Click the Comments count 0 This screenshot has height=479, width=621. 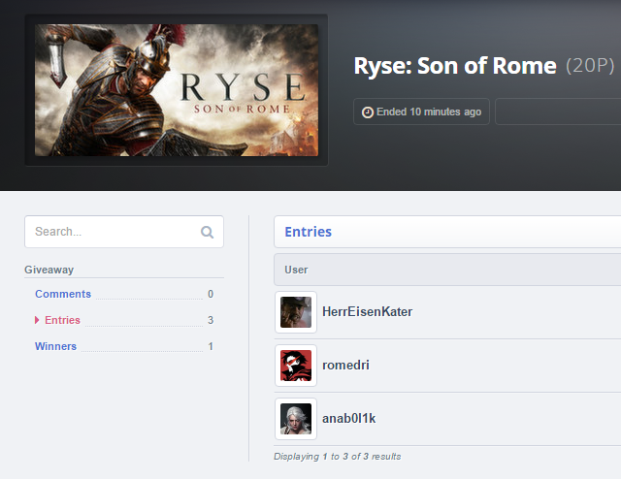pyautogui.click(x=211, y=294)
